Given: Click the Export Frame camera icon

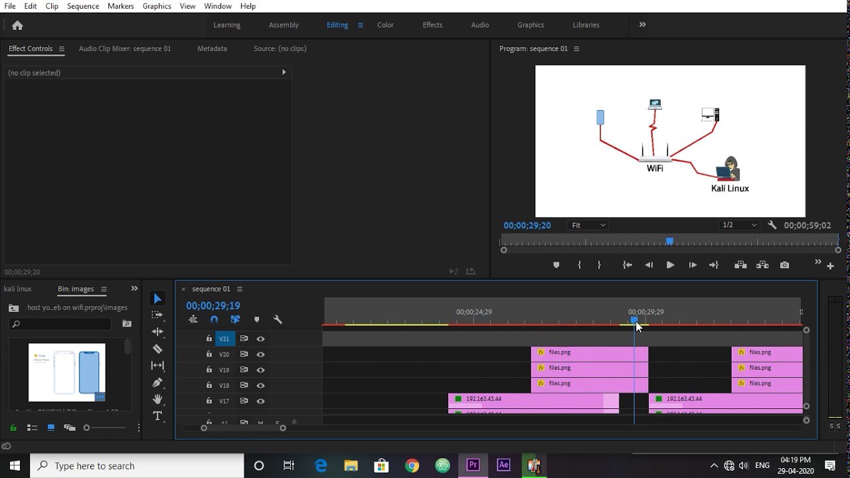Looking at the screenshot, I should pyautogui.click(x=784, y=265).
